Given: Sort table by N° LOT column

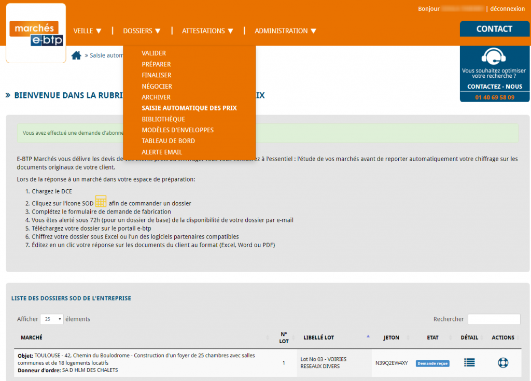Looking at the screenshot, I should [x=284, y=337].
